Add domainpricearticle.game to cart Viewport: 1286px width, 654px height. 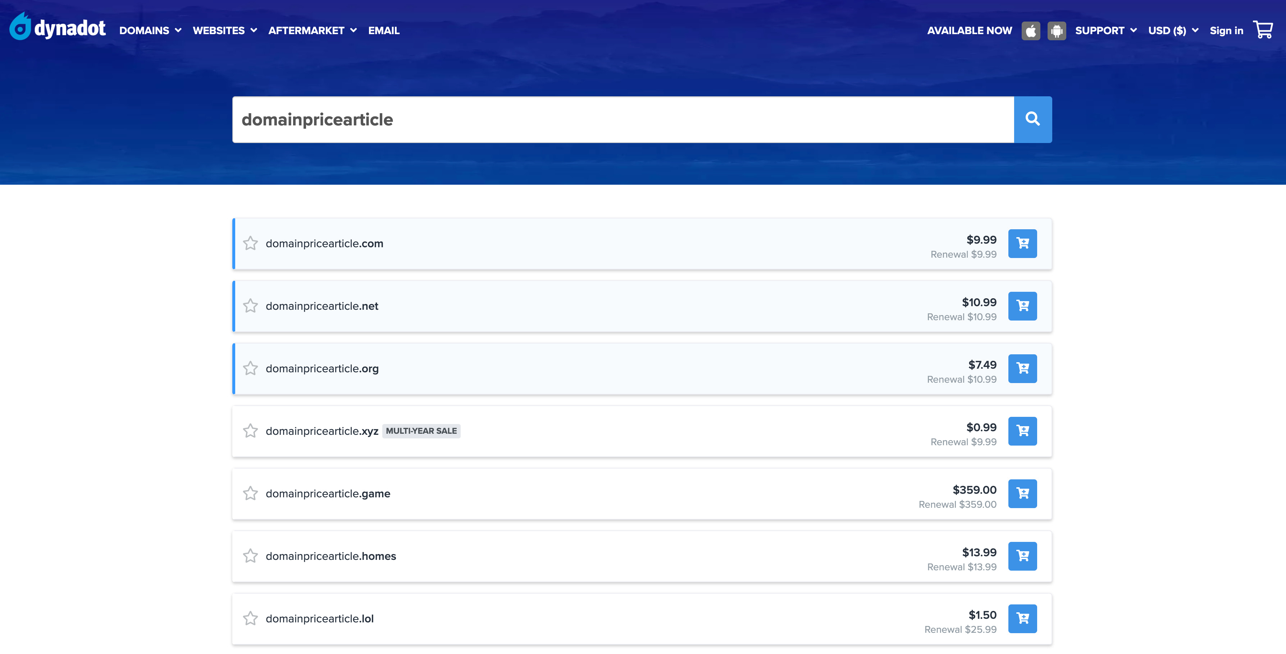click(1022, 493)
